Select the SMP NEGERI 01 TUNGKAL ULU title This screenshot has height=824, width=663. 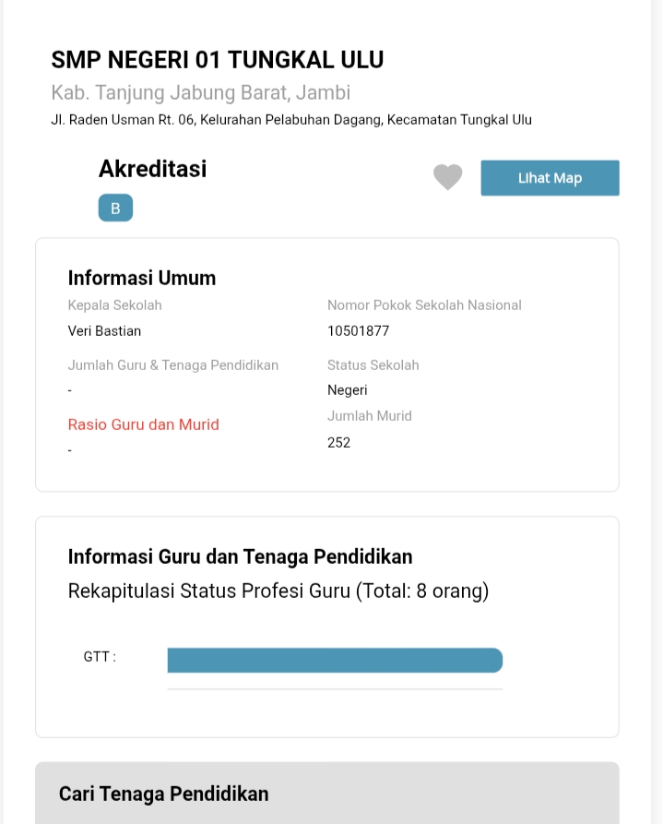218,60
